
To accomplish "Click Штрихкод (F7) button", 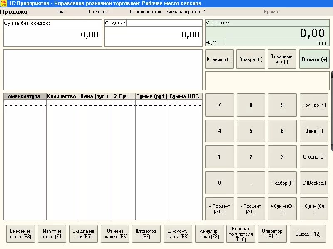I will [146, 234].
